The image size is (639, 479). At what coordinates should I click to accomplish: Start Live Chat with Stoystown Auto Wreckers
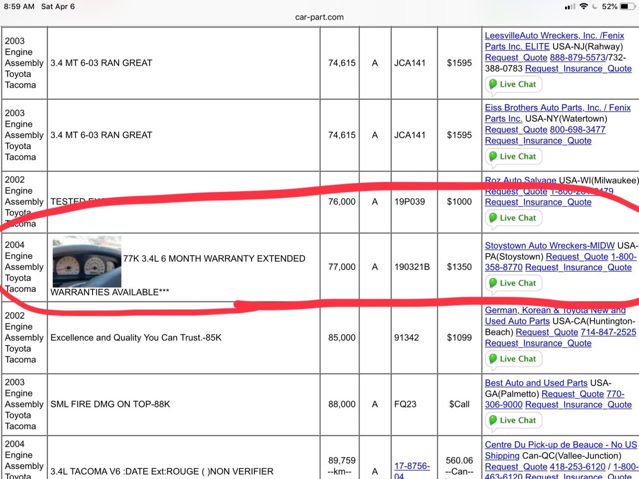(513, 283)
